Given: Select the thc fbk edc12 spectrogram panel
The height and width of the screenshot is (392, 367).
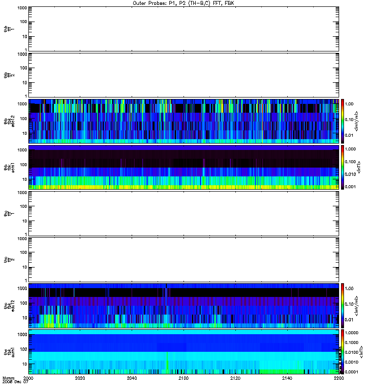Looking at the screenshot, I should (x=184, y=305).
